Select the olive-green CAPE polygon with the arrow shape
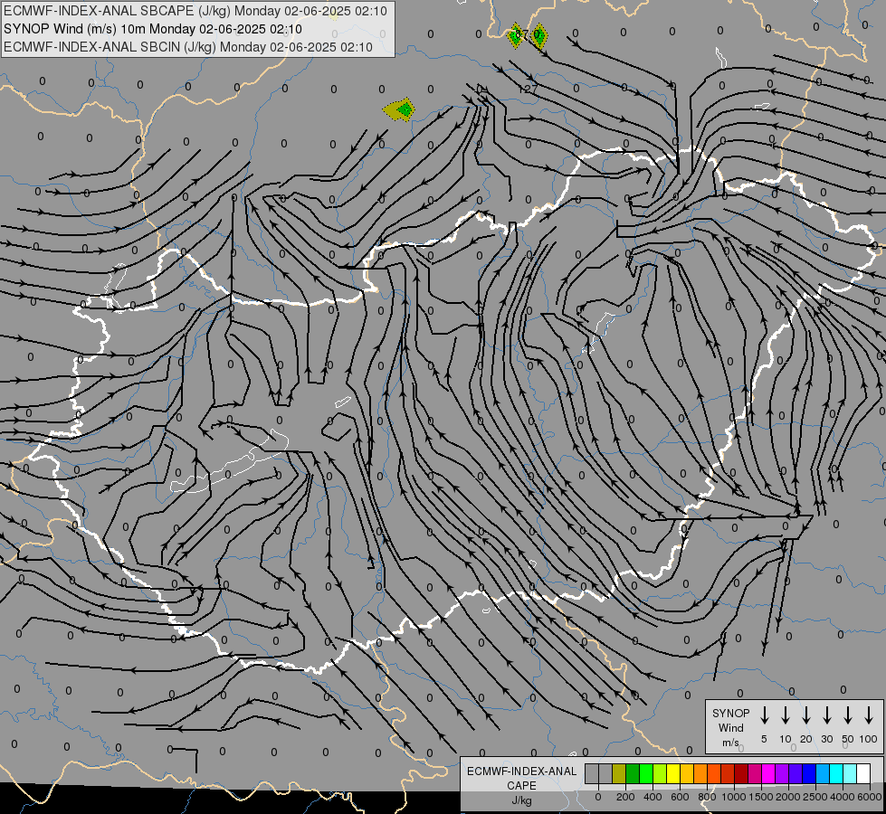The image size is (886, 814). (x=399, y=109)
